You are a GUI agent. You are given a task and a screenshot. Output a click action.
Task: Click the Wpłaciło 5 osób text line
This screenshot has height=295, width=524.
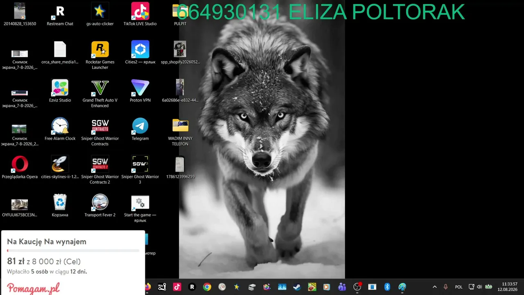47,272
